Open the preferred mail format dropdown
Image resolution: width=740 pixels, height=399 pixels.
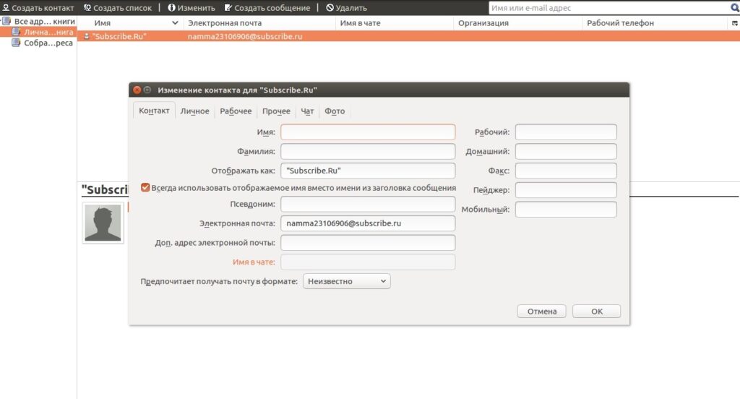click(x=346, y=281)
